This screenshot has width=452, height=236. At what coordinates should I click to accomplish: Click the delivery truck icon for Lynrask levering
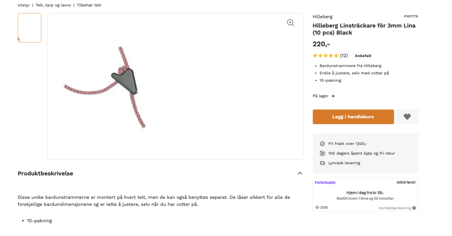(322, 163)
